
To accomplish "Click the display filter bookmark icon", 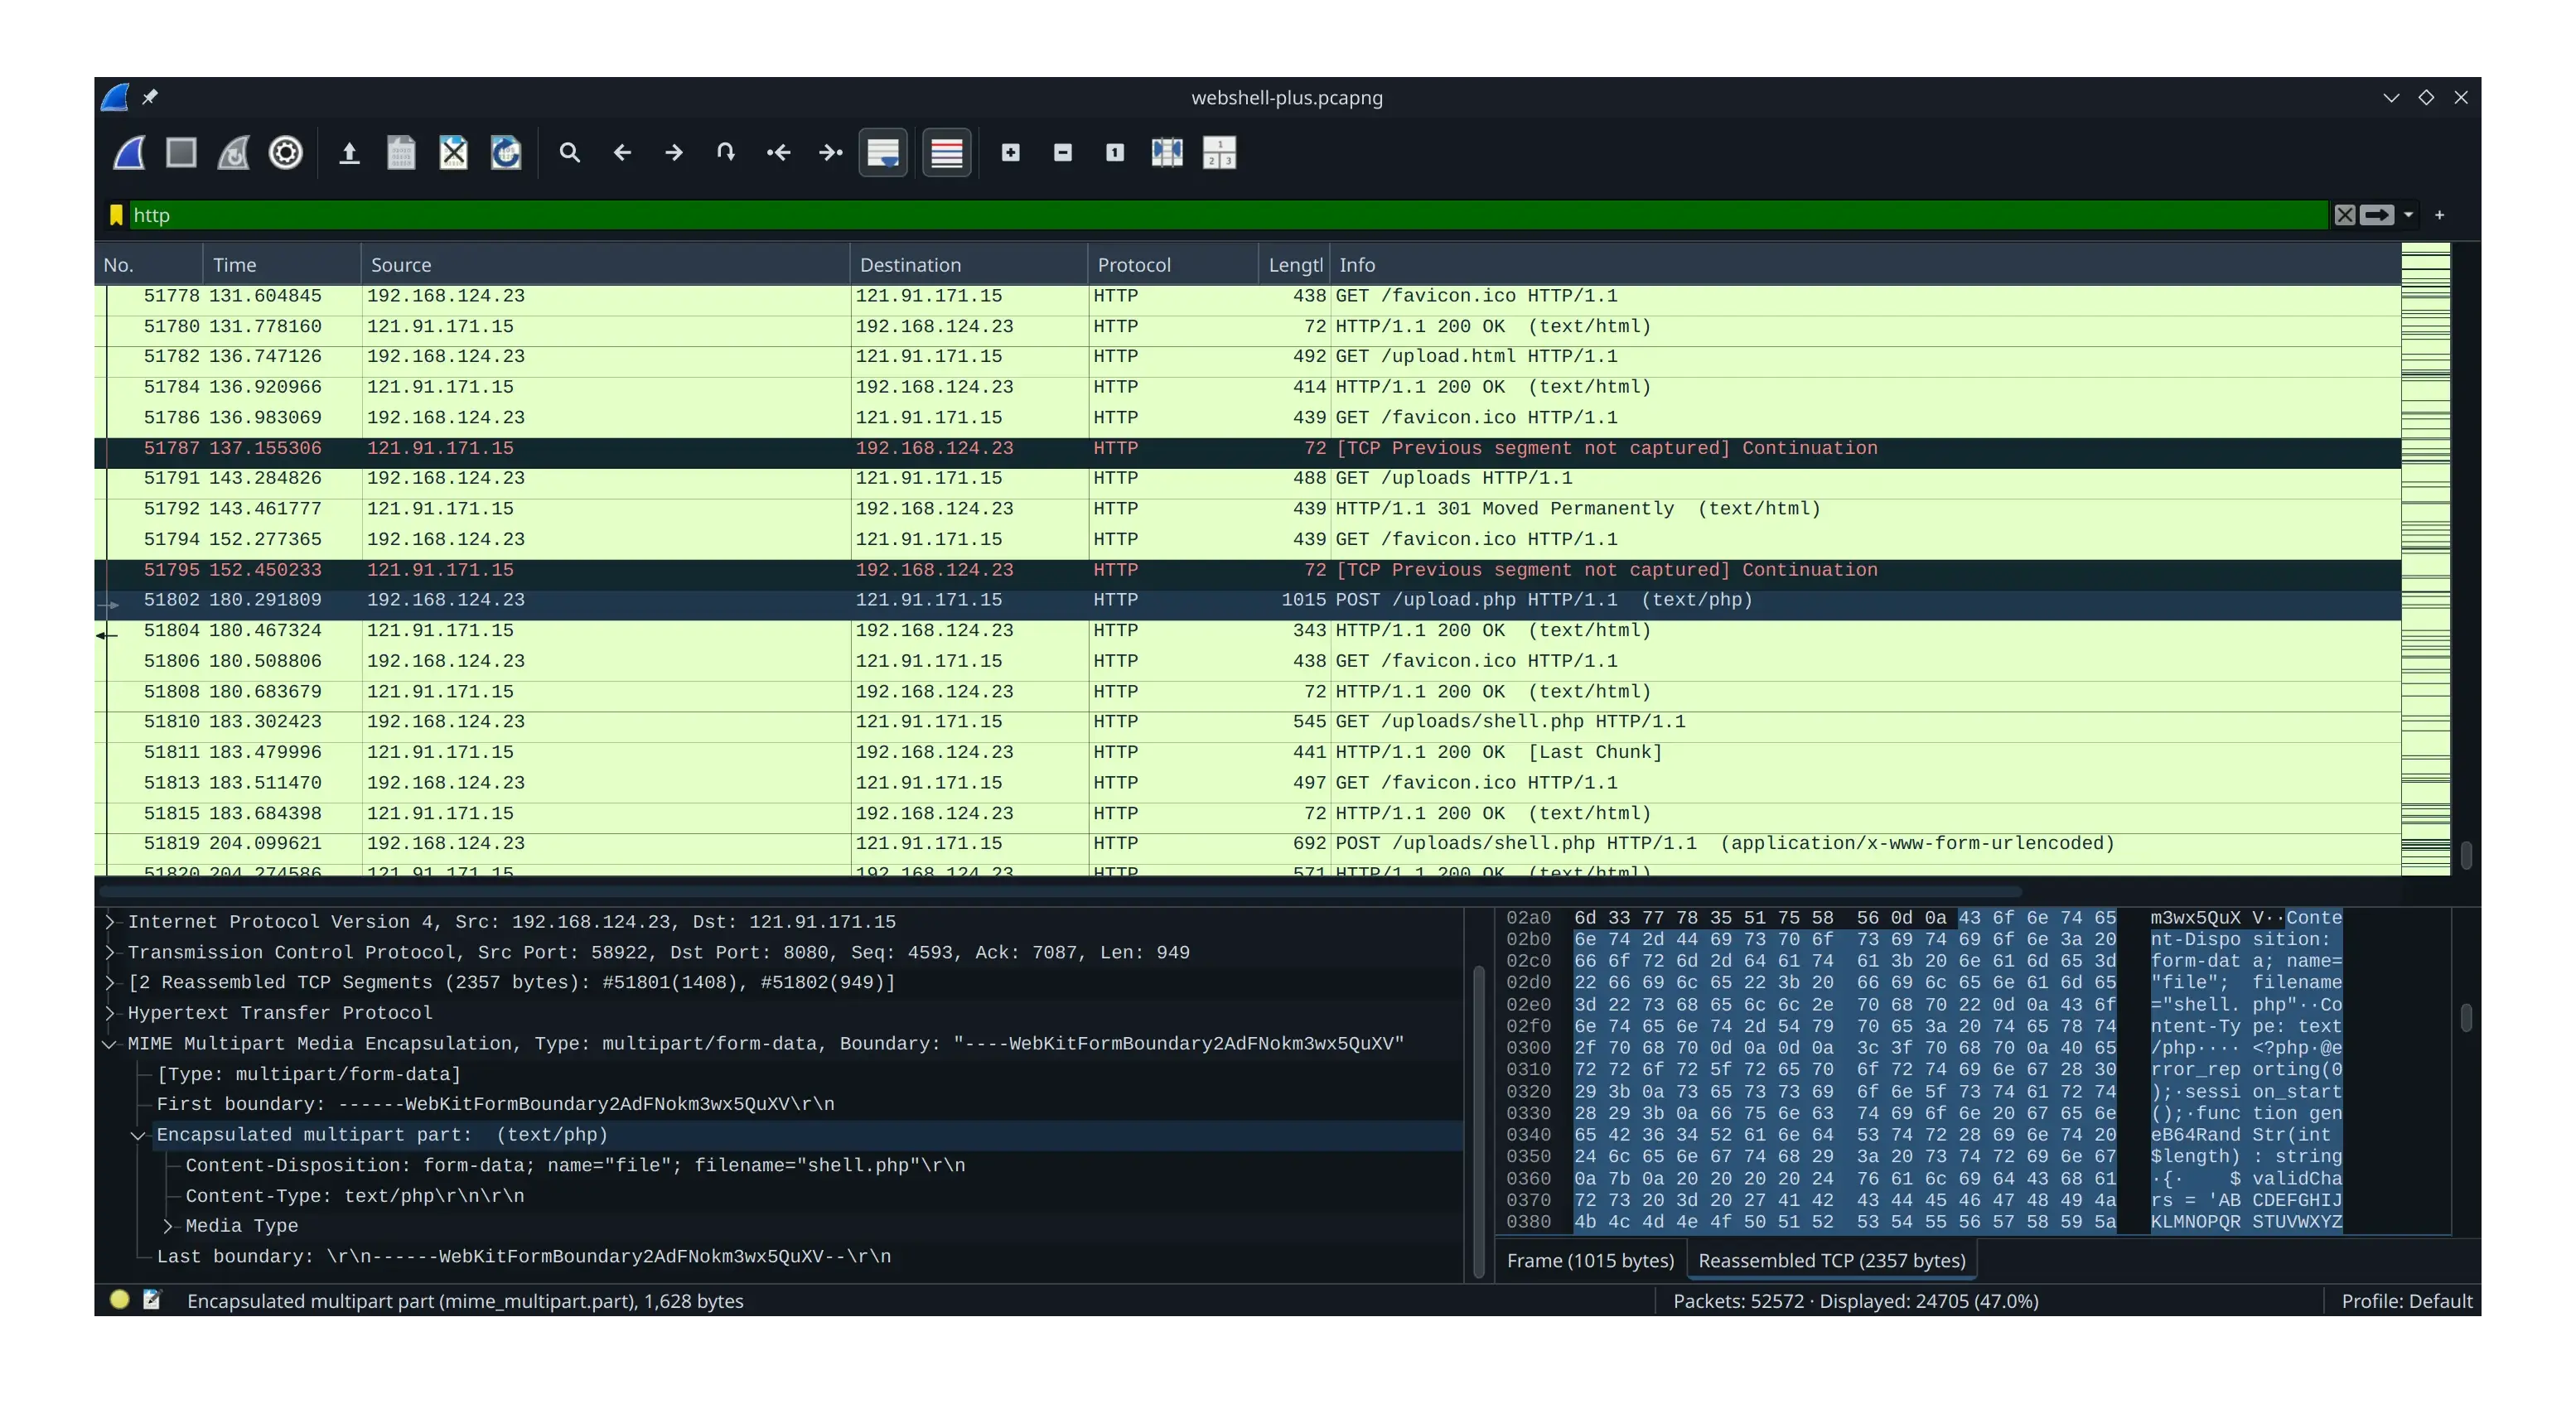I will 116,215.
